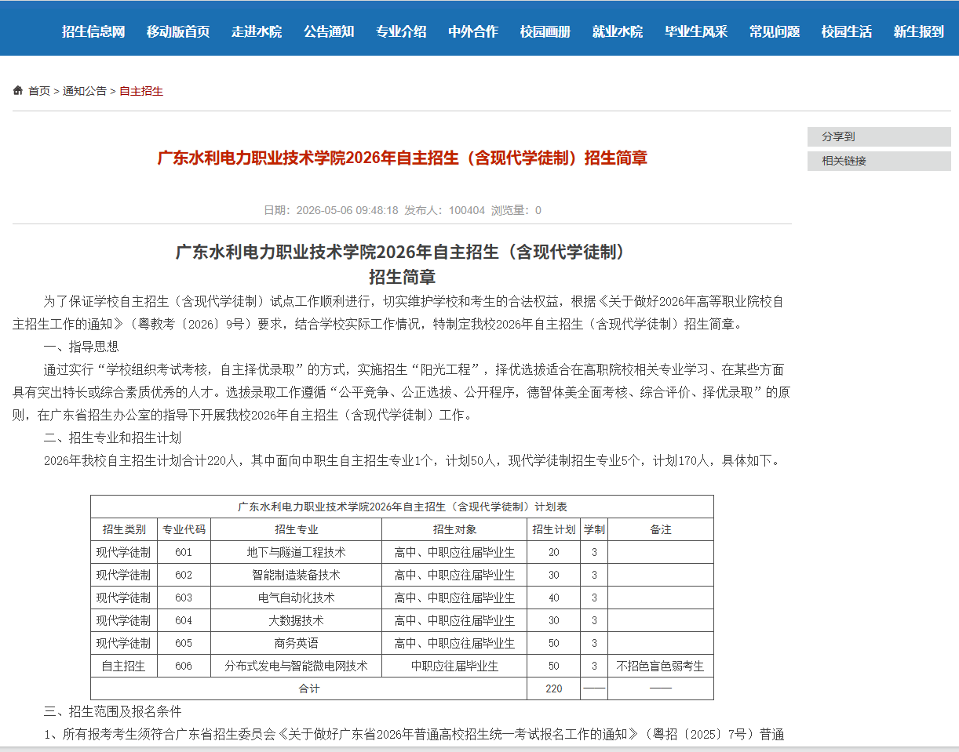The width and height of the screenshot is (959, 752).
Task: Open 新生报到 navigation item
Action: tap(919, 32)
